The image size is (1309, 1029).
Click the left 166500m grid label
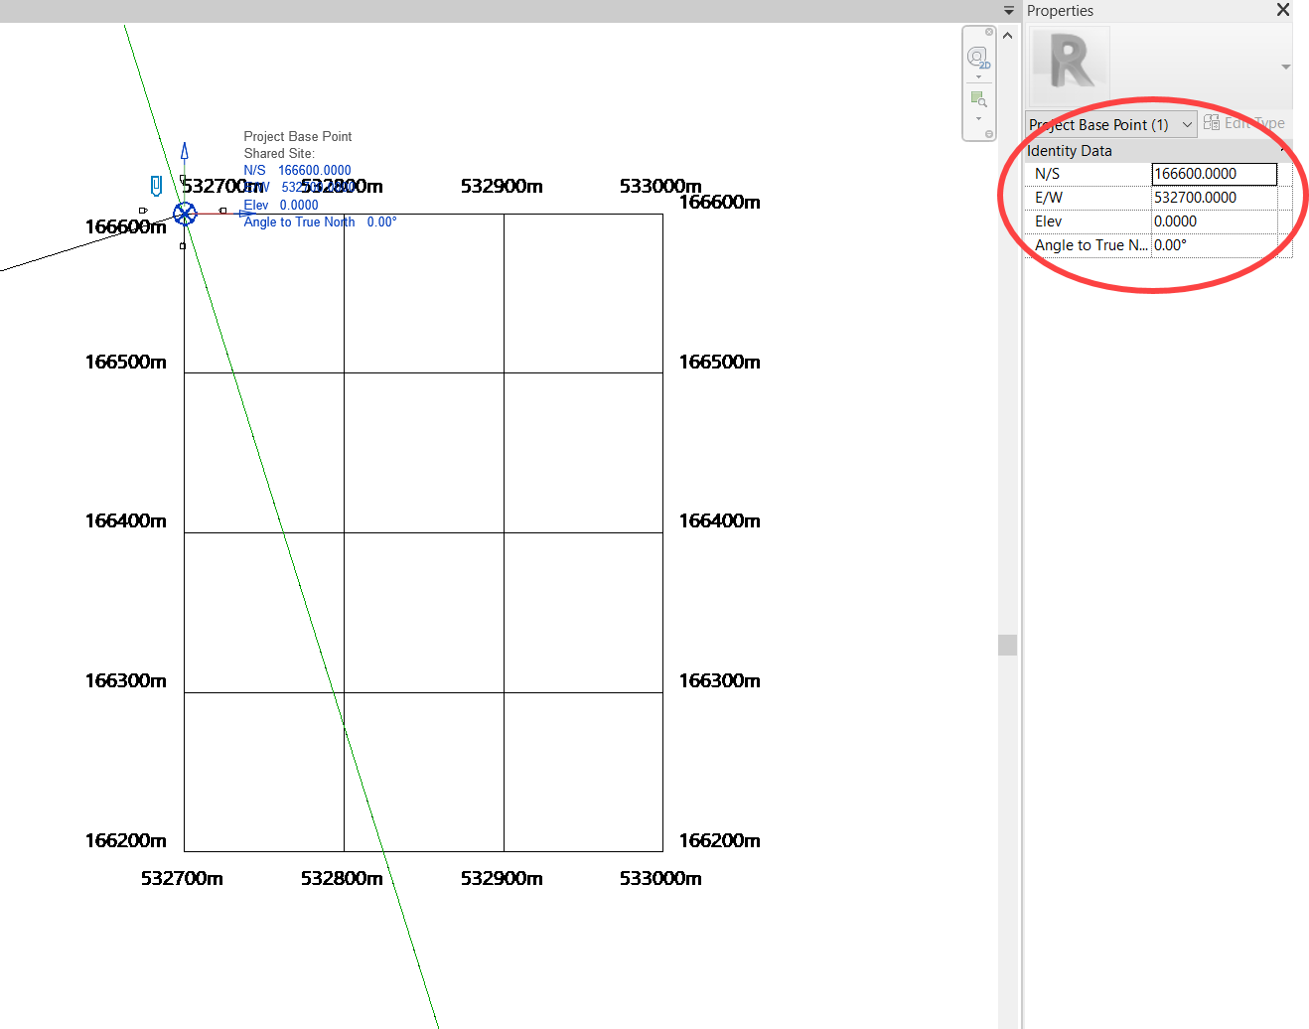click(125, 362)
